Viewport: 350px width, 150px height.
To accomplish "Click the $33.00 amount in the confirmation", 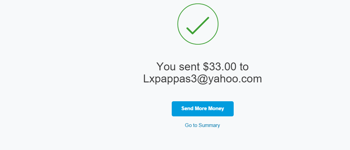I will pyautogui.click(x=220, y=67).
